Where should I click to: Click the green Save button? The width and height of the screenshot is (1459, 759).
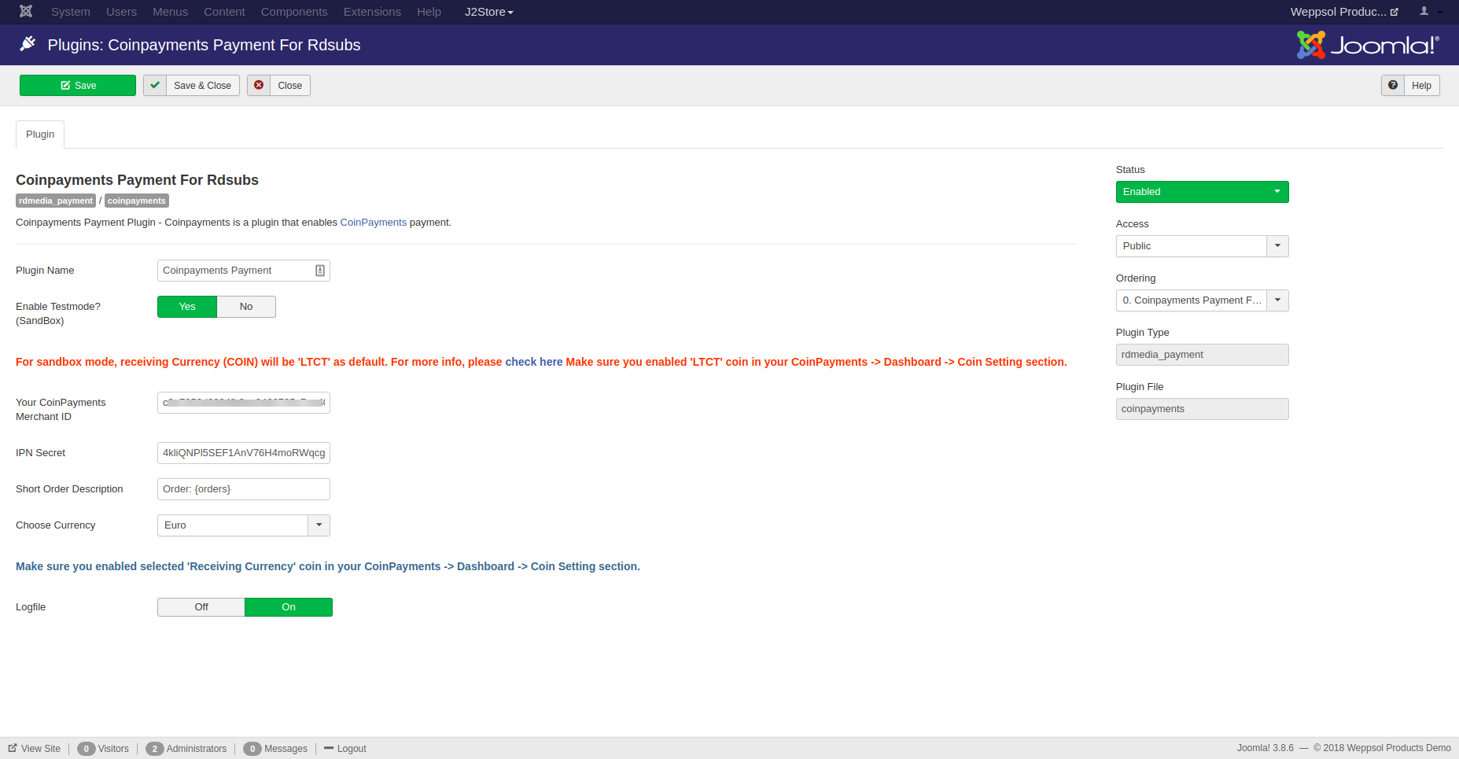pyautogui.click(x=78, y=86)
